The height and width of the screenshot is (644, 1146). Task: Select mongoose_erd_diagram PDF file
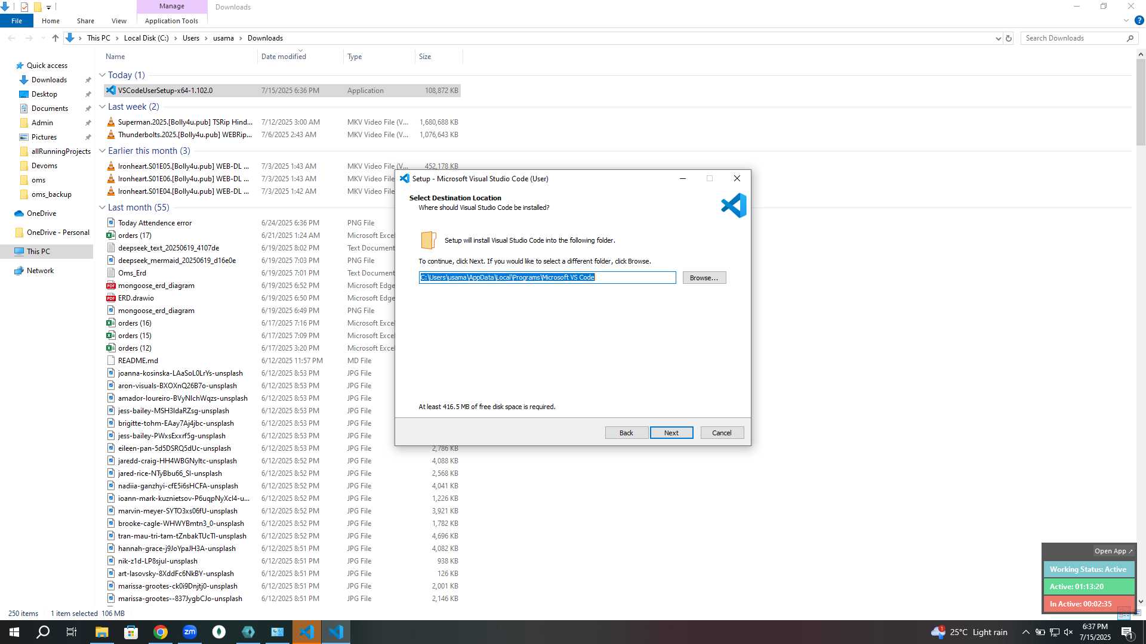(x=249, y=286)
